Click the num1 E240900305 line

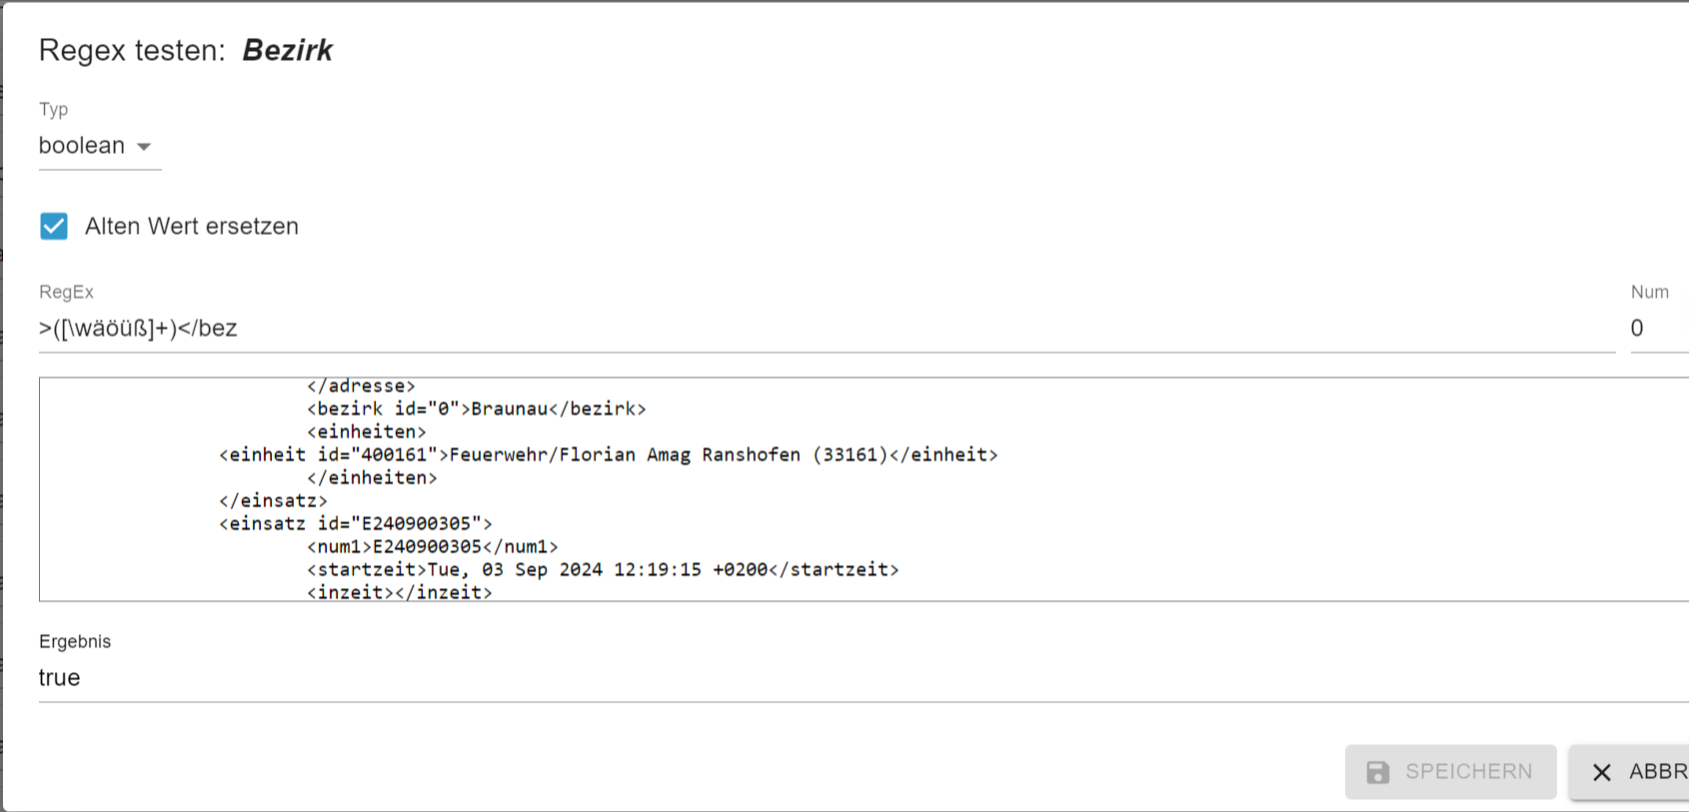[433, 546]
